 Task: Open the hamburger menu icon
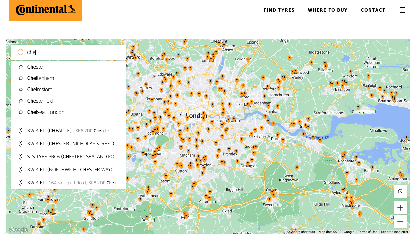pos(403,10)
